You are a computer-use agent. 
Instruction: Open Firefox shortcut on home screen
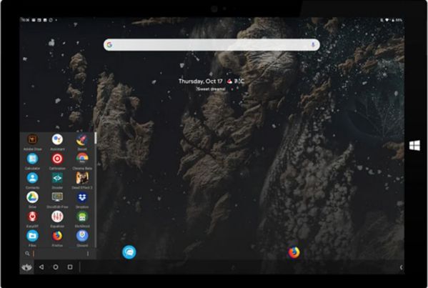coord(294,252)
